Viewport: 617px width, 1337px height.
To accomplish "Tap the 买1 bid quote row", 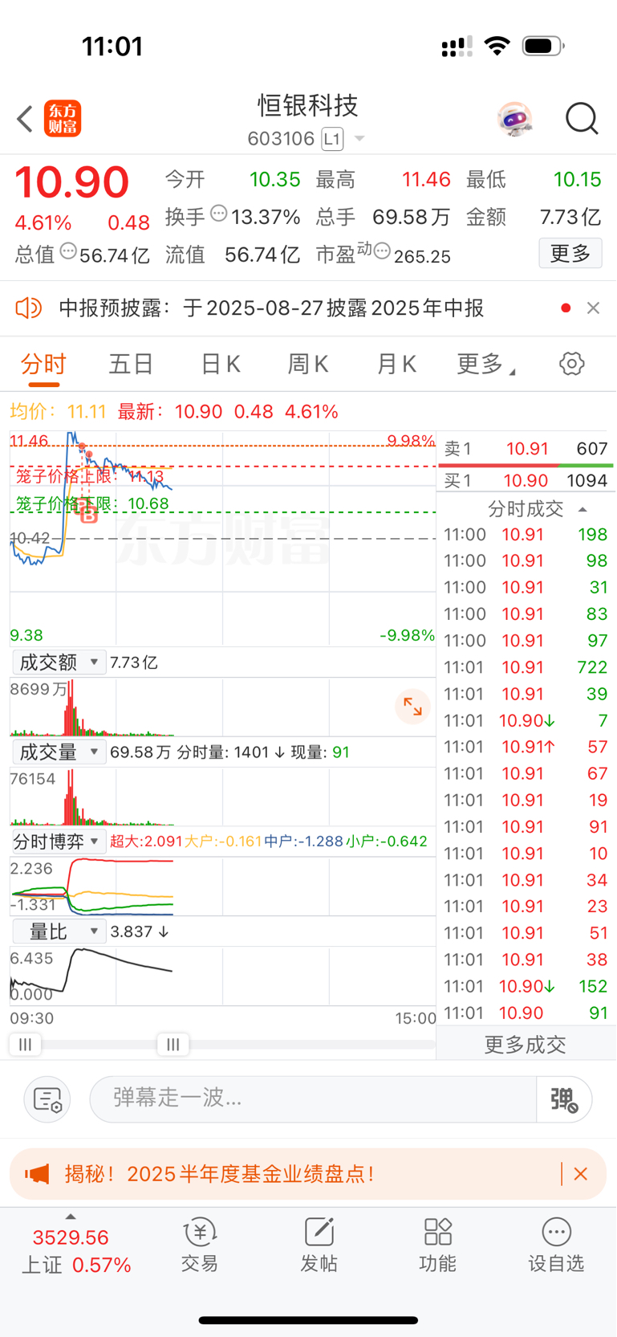I will pyautogui.click(x=526, y=481).
